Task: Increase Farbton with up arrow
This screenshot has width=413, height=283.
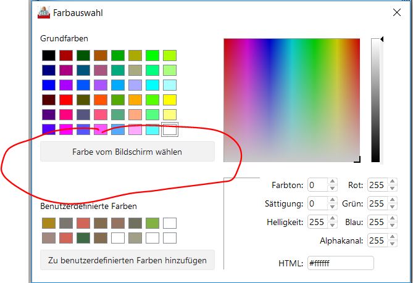Action: click(332, 181)
